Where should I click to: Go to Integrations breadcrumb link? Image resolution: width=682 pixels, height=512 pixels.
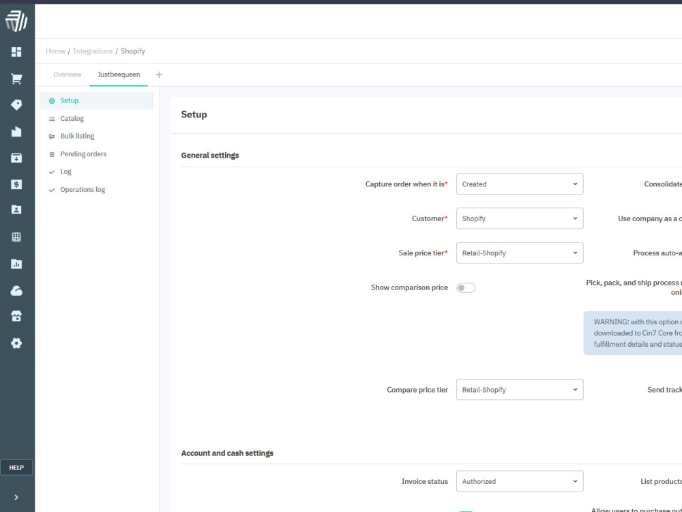(x=93, y=51)
